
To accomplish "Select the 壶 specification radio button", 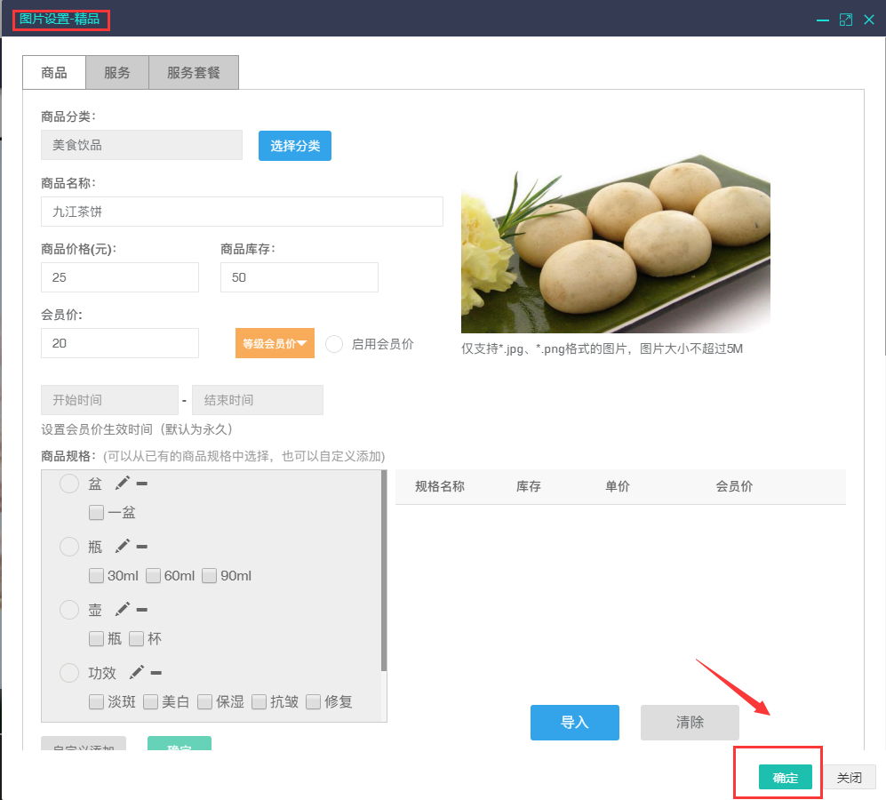I will click(69, 610).
